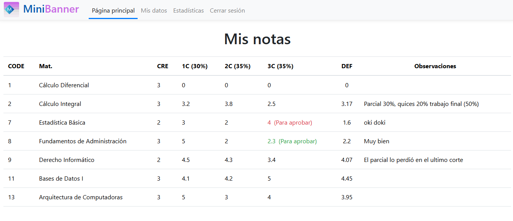Select the Cálculo Integral subject name

60,104
